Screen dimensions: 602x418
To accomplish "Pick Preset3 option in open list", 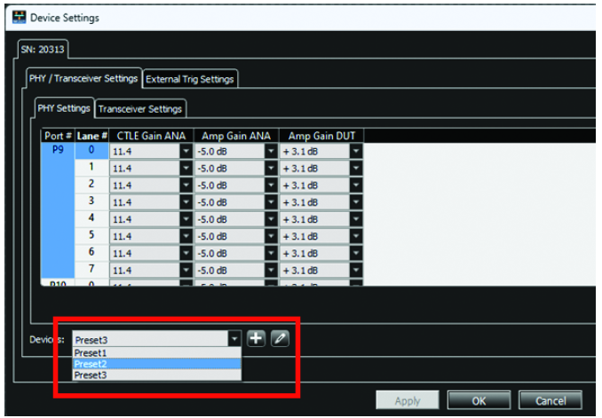I will (156, 375).
